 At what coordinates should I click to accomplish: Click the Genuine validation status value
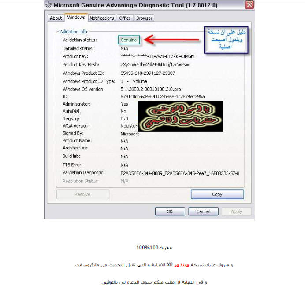[129, 40]
